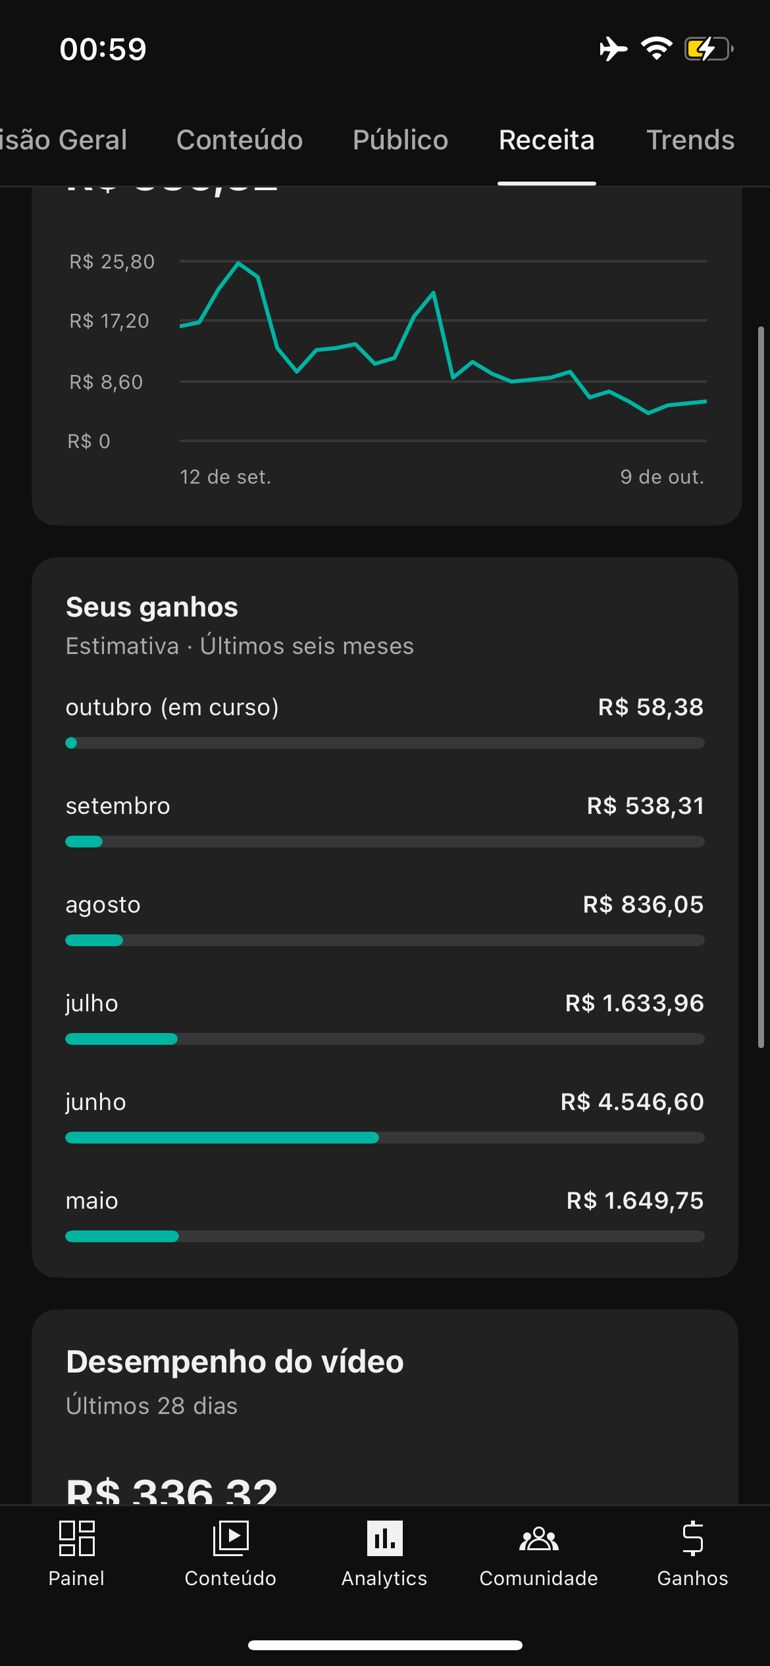Tap the Conteúdo icon in bottom bar
The height and width of the screenshot is (1666, 770).
pos(230,1538)
